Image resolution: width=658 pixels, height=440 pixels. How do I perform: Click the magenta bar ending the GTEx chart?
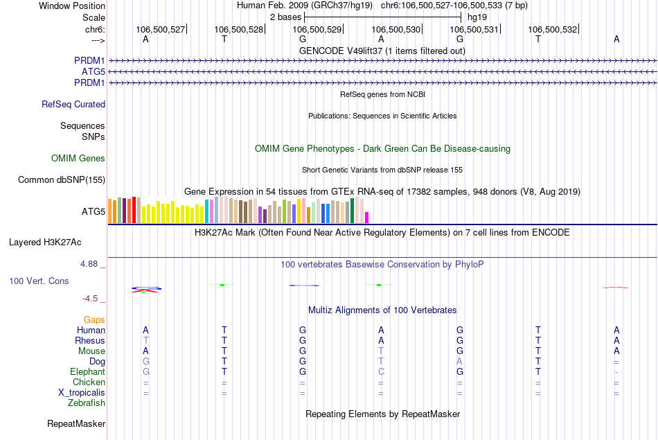367,218
